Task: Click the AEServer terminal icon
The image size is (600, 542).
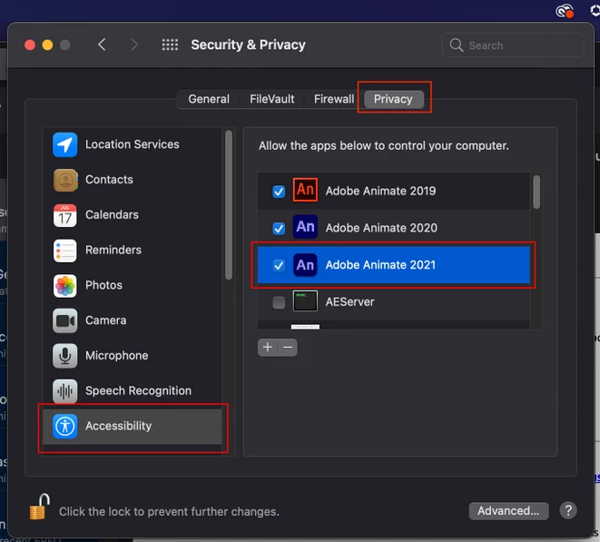Action: click(305, 301)
